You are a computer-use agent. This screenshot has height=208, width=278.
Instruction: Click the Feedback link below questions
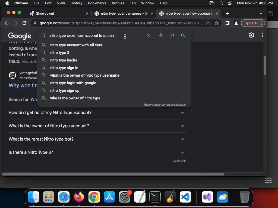click(x=179, y=161)
